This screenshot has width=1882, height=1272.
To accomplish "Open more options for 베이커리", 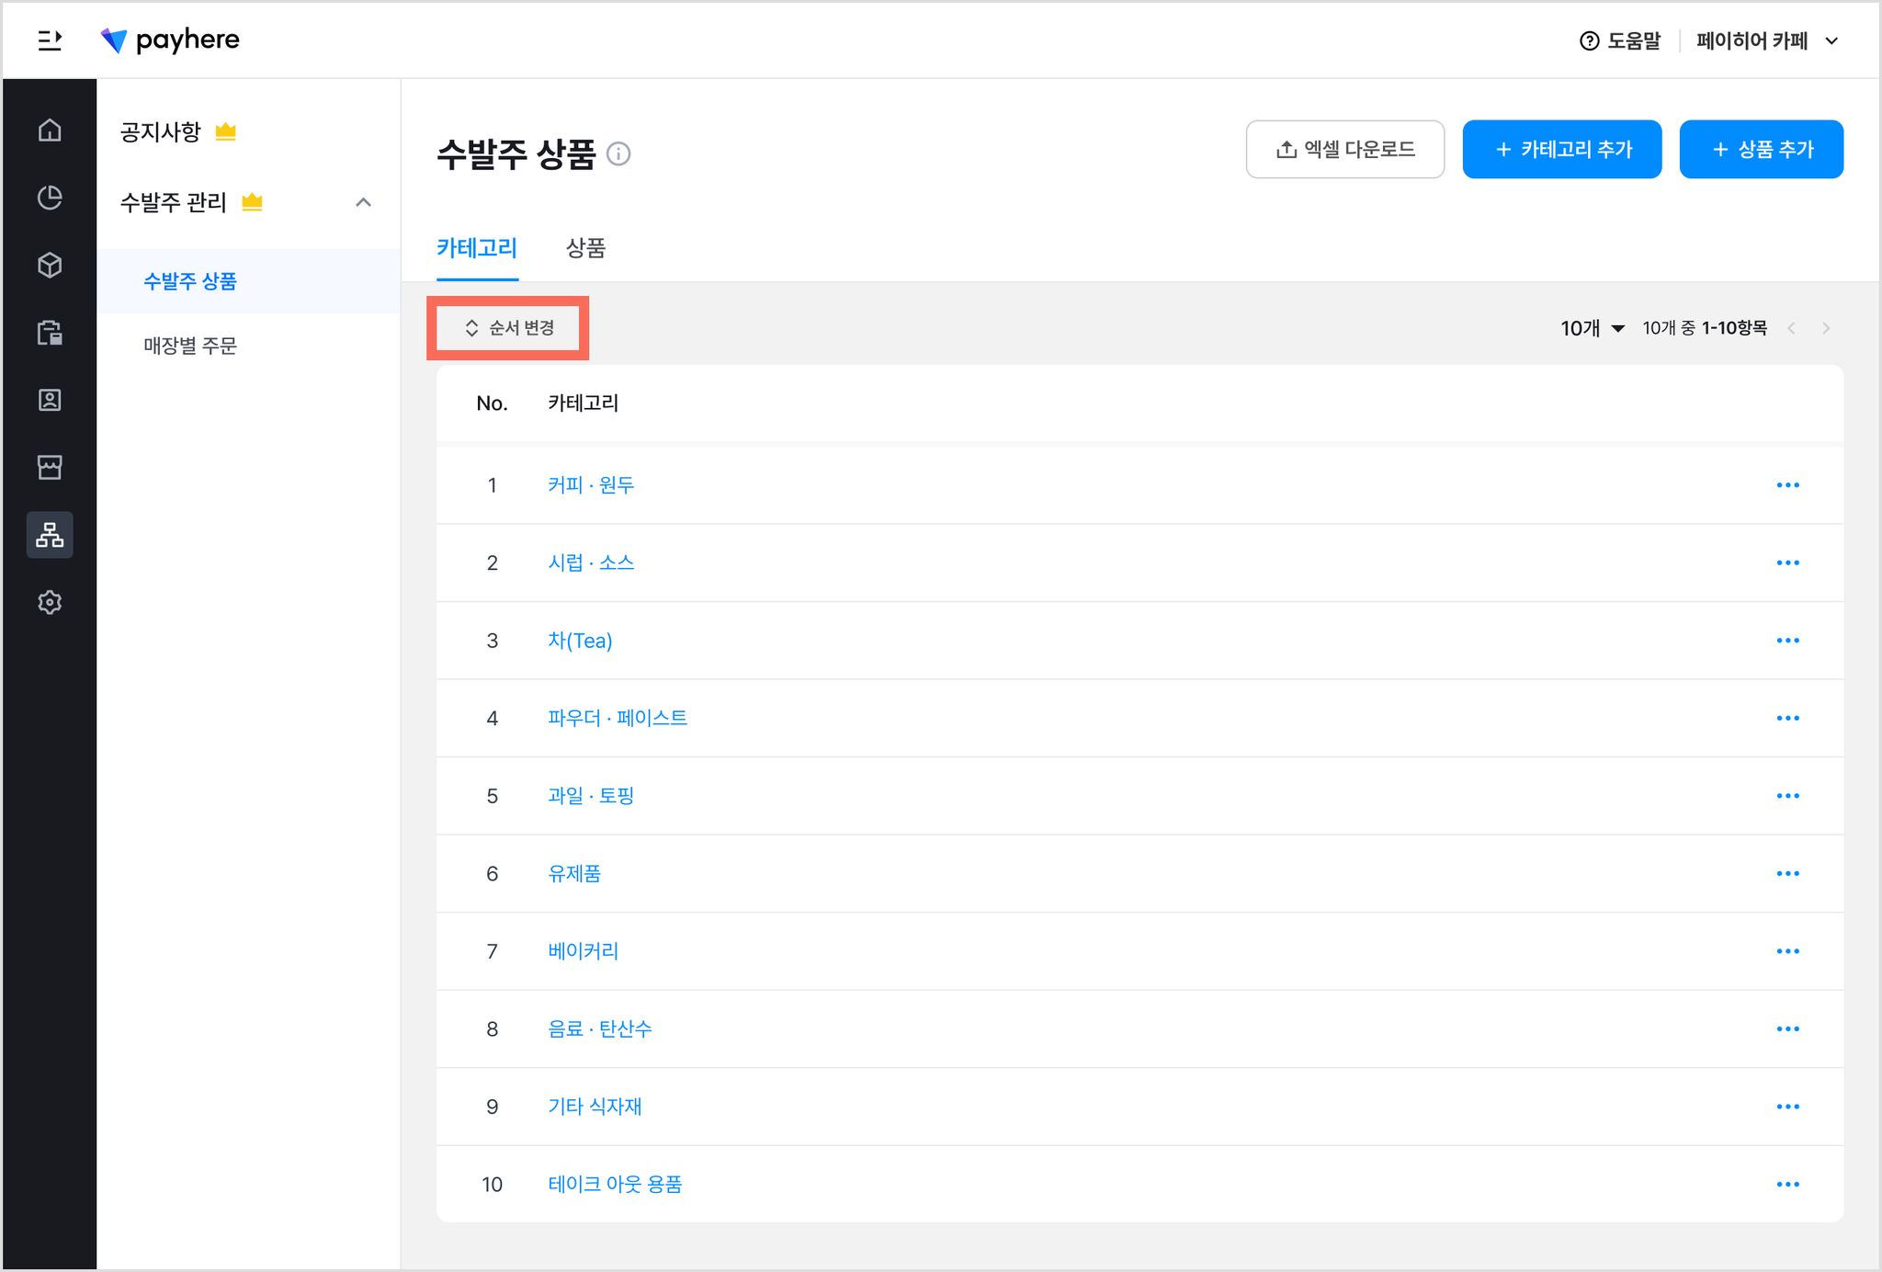I will tap(1787, 950).
